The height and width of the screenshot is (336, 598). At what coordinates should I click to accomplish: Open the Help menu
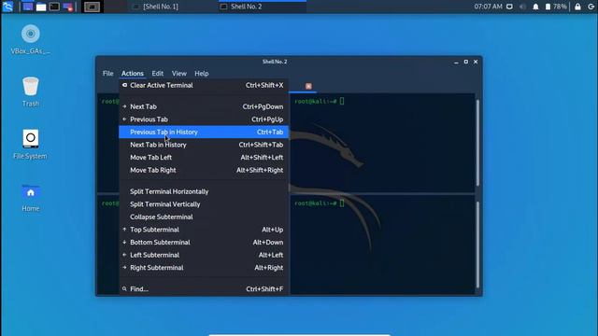coord(202,73)
